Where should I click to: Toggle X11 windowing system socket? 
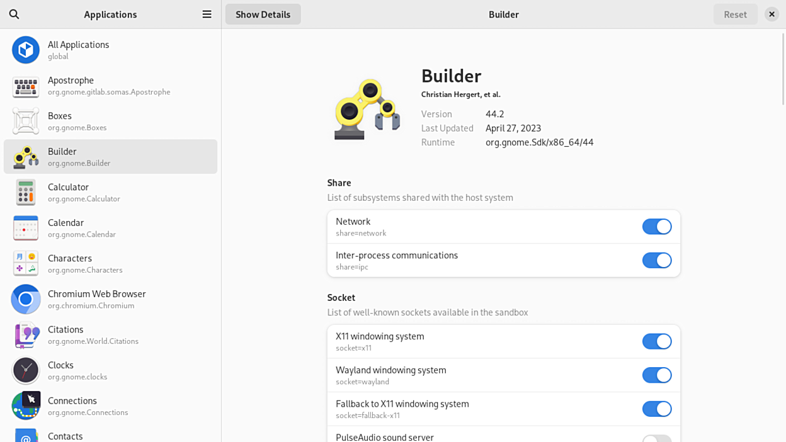656,341
